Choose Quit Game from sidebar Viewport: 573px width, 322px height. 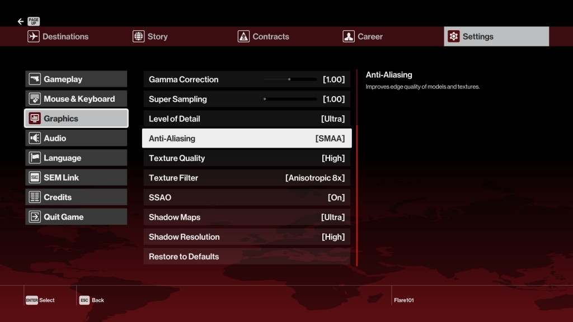click(76, 217)
